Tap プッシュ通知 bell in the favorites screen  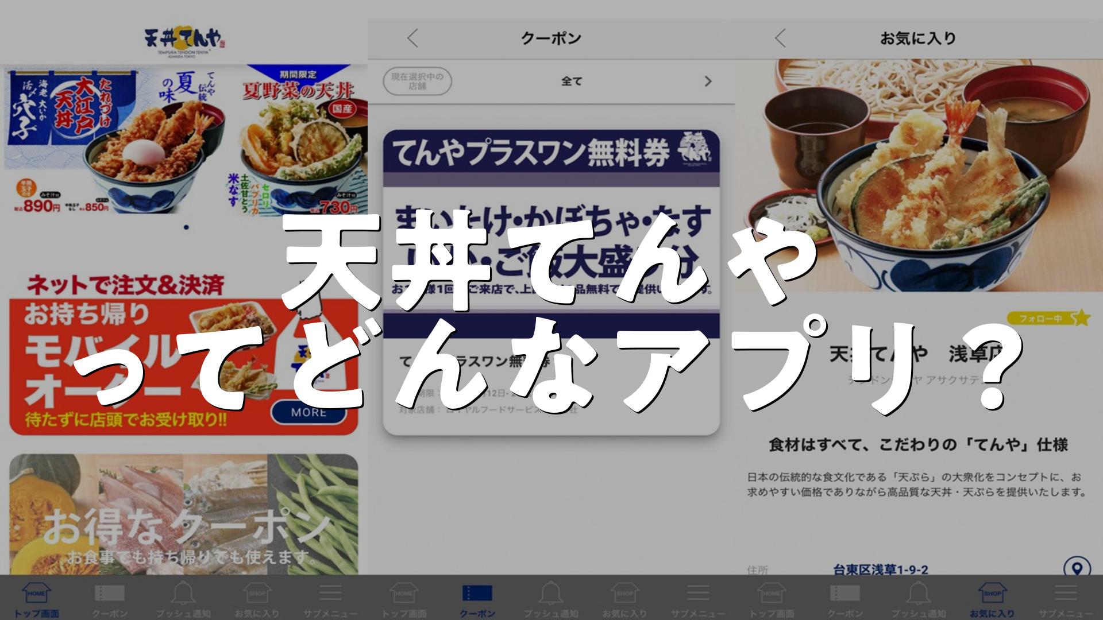point(919,599)
